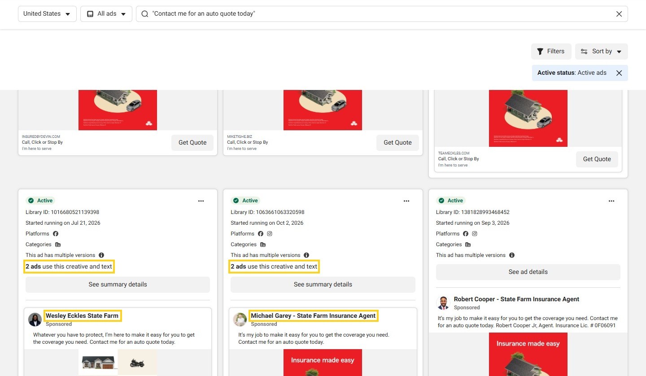Click Michael Garey profile avatar
646x376 pixels.
pyautogui.click(x=240, y=320)
